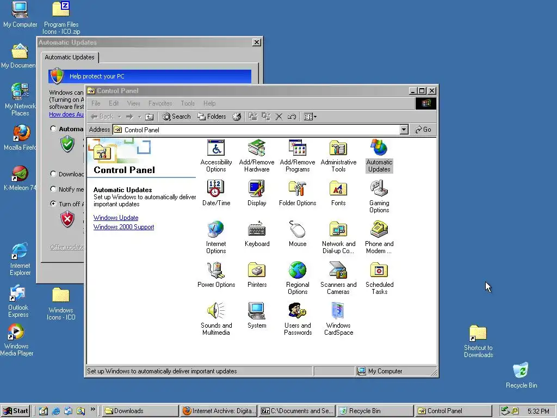The image size is (557, 418).
Task: Click the Search toolbar button
Action: coord(177,116)
